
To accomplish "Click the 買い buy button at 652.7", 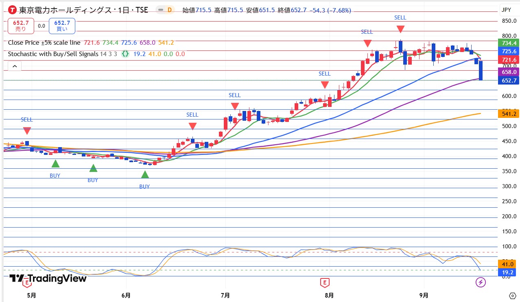I will coord(62,26).
